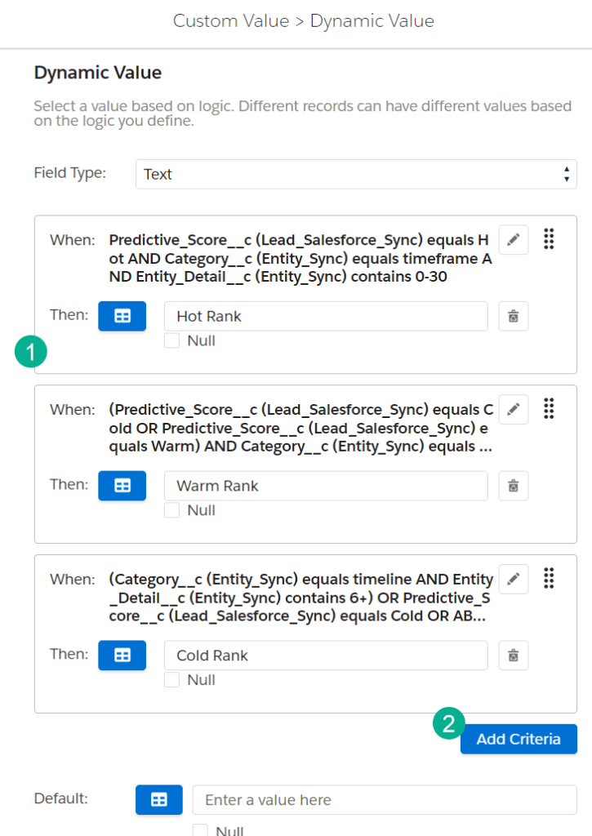Delete the Hot Rank criteria
The height and width of the screenshot is (836, 592).
tap(513, 316)
